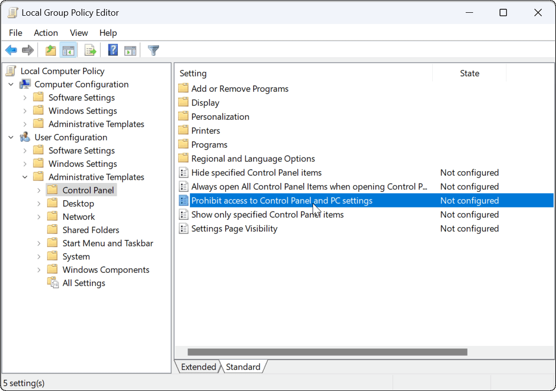
Task: Open the Printers folder in settings list
Action: pos(206,130)
